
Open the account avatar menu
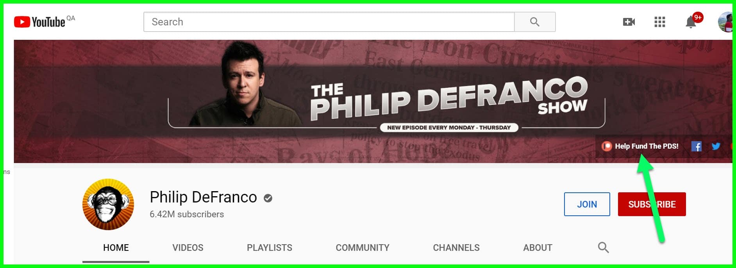[726, 22]
